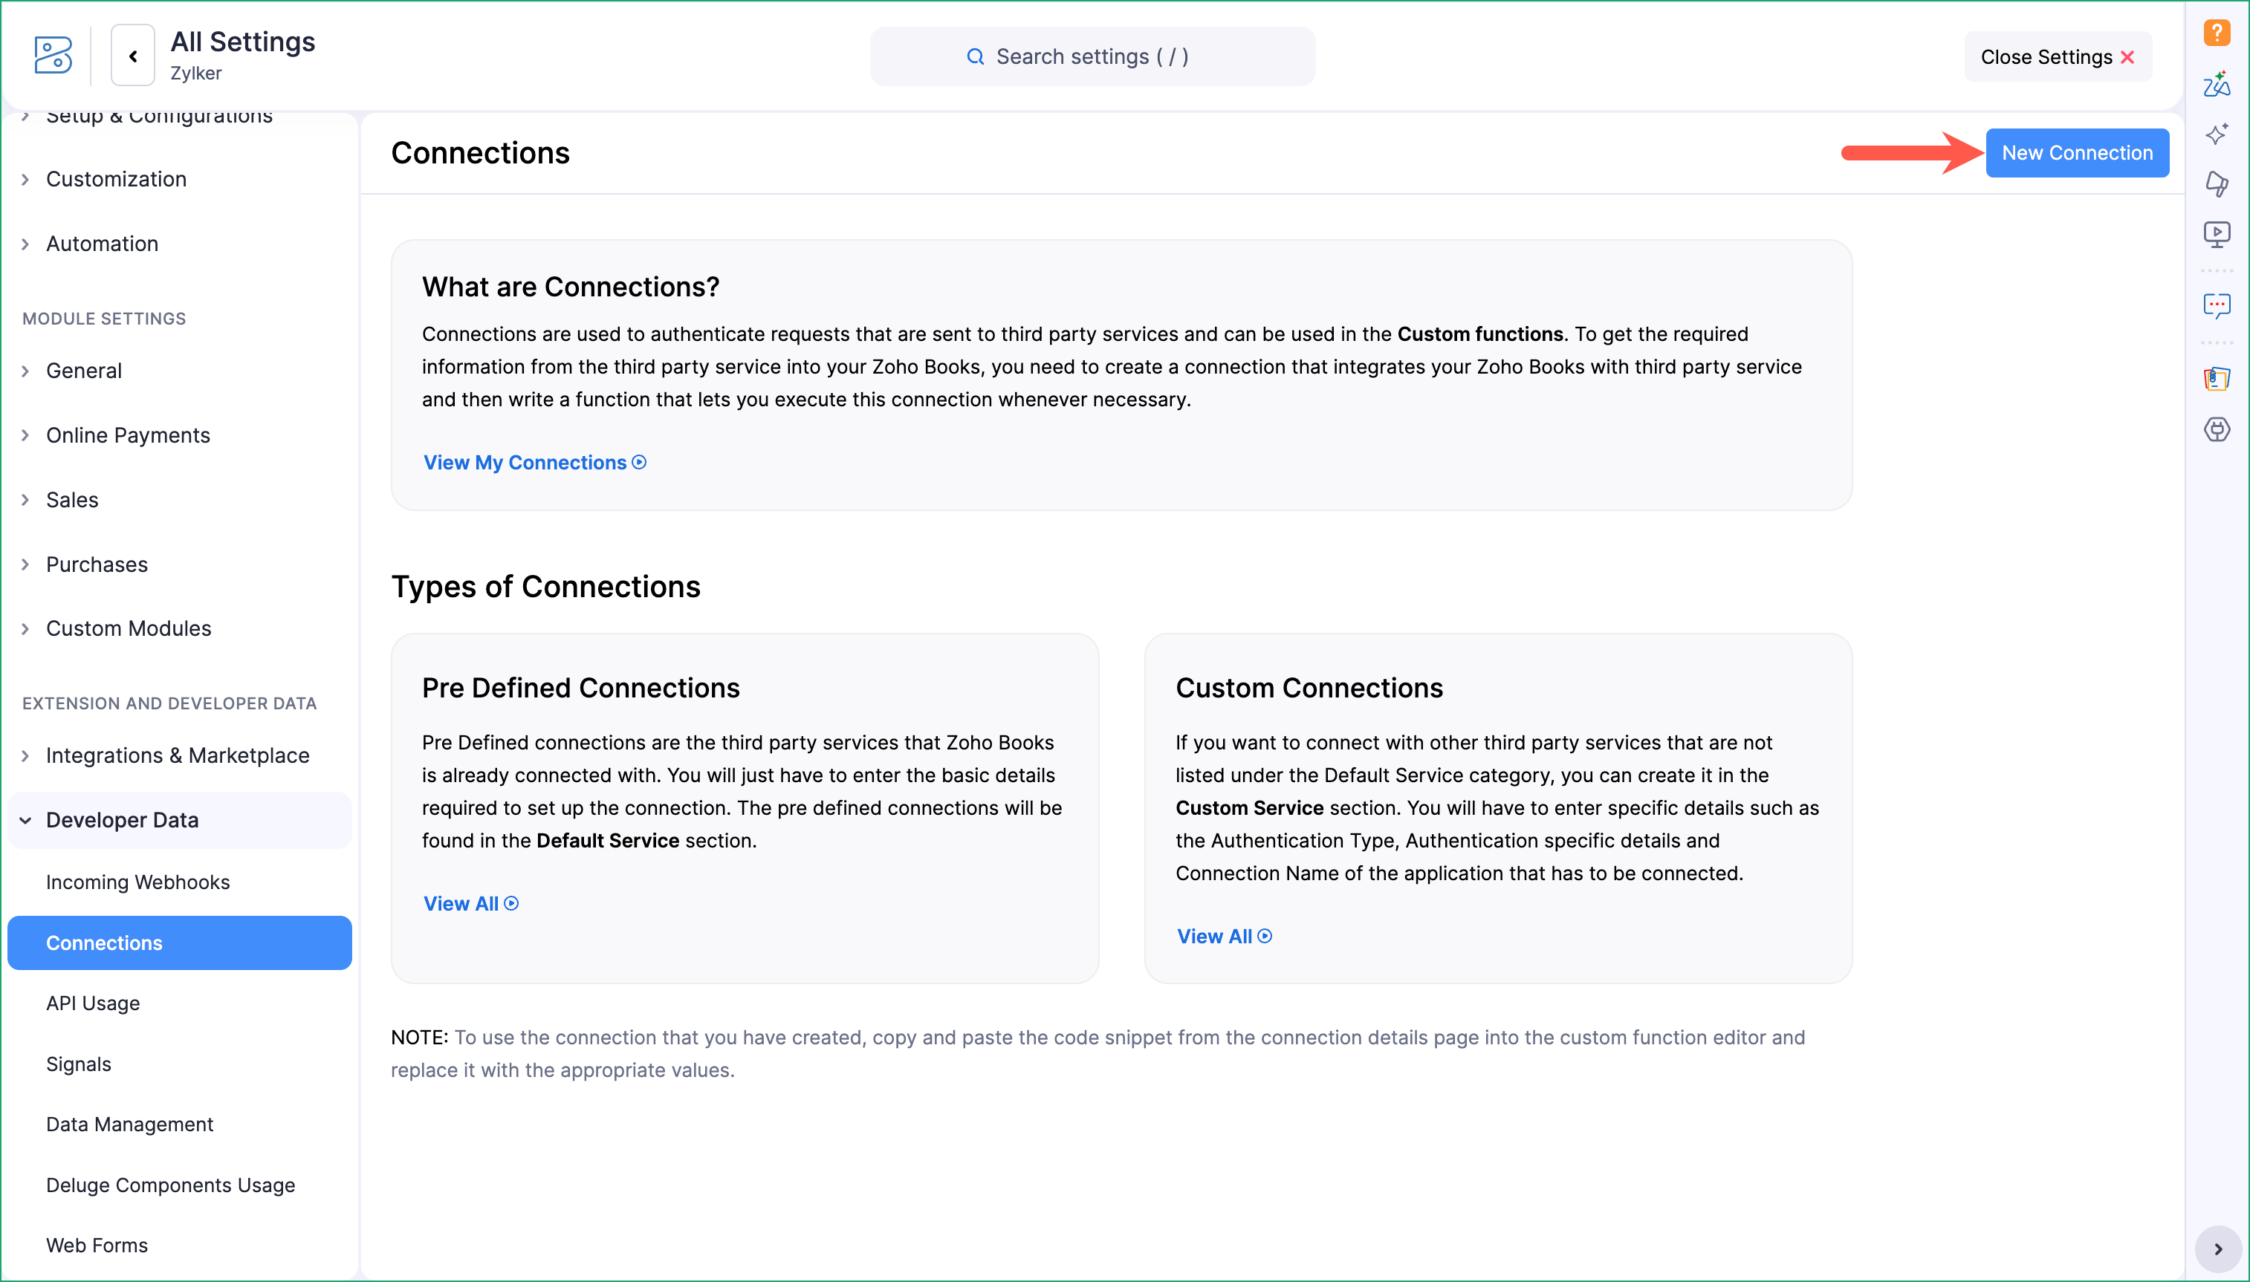Click the orange help question mark icon
This screenshot has width=2250, height=1282.
click(2216, 33)
